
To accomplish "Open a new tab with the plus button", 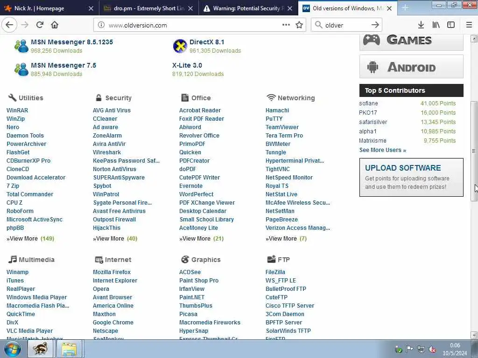I will pos(405,7).
